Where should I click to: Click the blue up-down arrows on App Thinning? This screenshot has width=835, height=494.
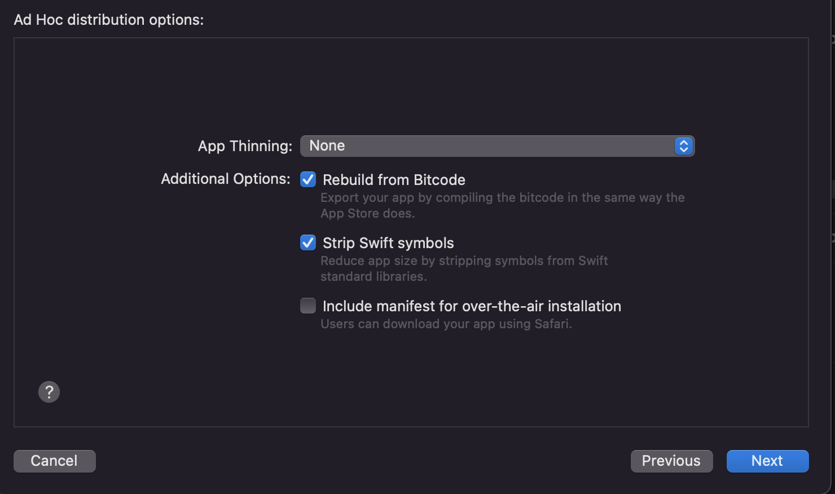point(683,146)
